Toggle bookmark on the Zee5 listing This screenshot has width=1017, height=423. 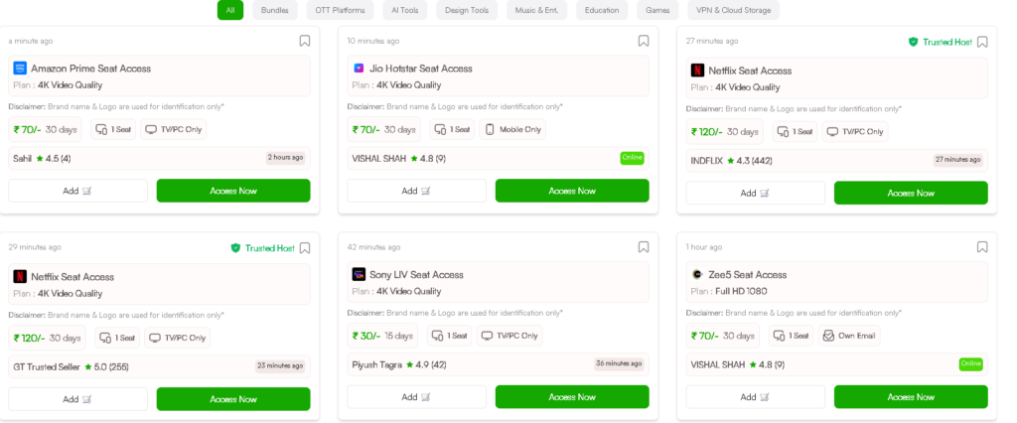[x=982, y=246]
